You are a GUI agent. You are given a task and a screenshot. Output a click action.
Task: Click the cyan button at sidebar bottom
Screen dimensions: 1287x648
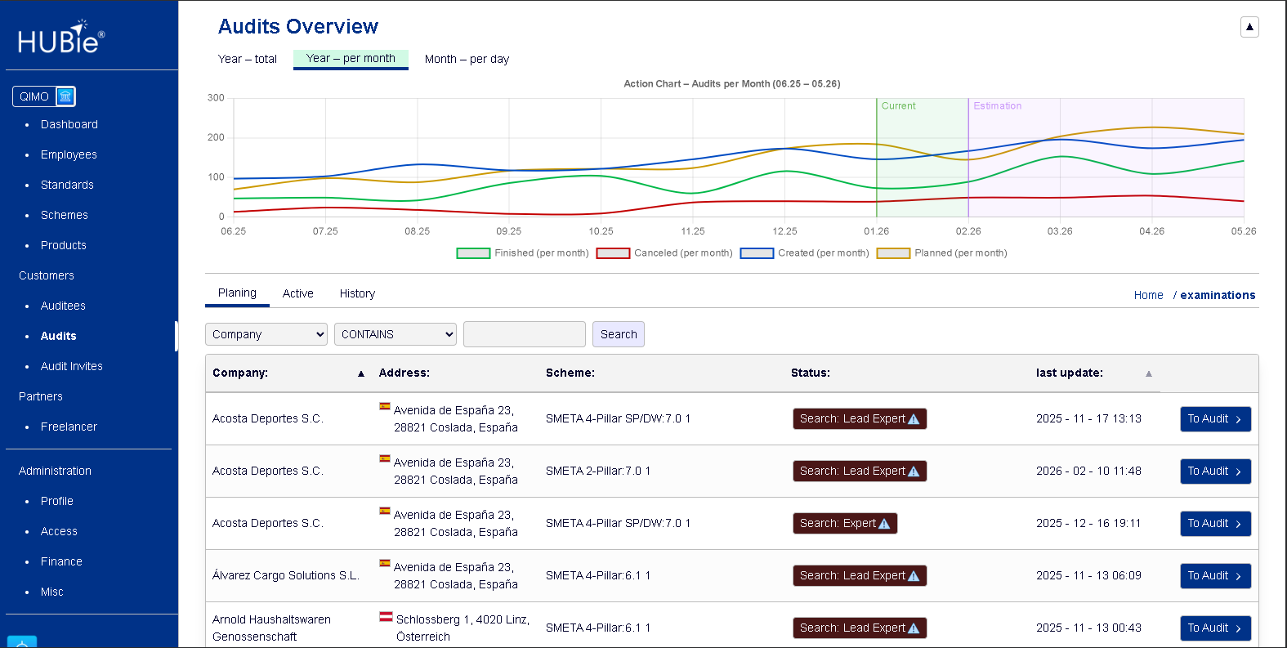click(x=22, y=641)
